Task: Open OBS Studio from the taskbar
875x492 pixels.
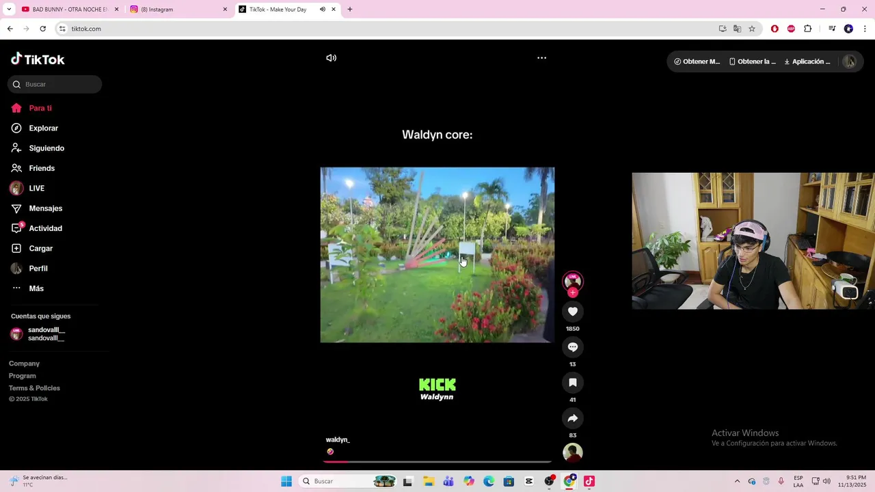Action: point(549,481)
